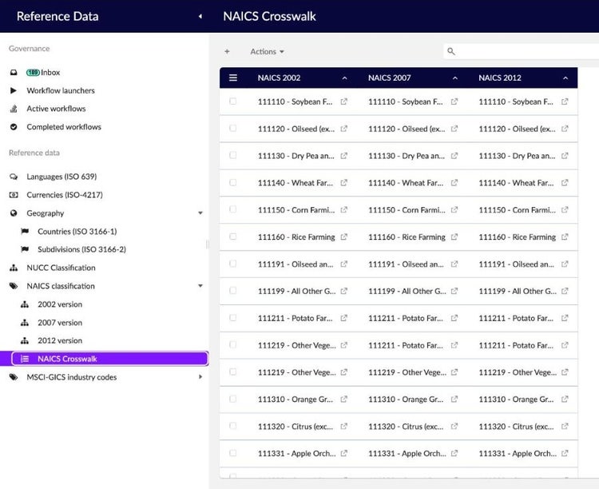
Task: Open external link for NAICS 2002 111110 Soybean
Action: pyautogui.click(x=343, y=101)
